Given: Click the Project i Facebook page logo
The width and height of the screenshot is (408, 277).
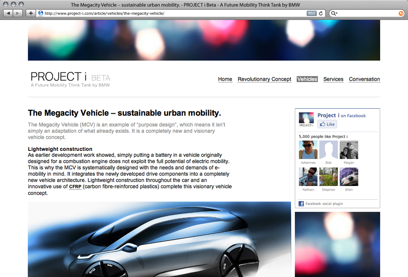Looking at the screenshot, I should point(306,120).
